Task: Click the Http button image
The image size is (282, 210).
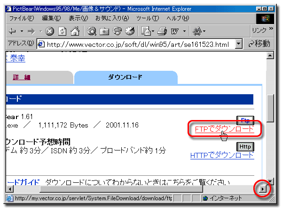Action: click(245, 147)
